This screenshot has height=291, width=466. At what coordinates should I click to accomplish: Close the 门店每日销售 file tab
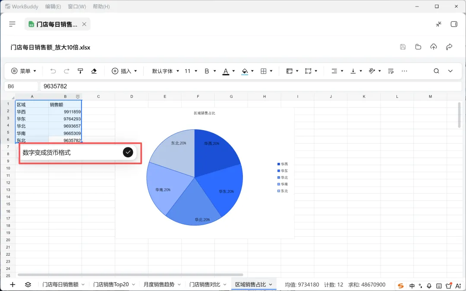click(84, 24)
